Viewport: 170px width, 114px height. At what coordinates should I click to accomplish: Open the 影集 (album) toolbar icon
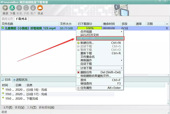click(19, 8)
